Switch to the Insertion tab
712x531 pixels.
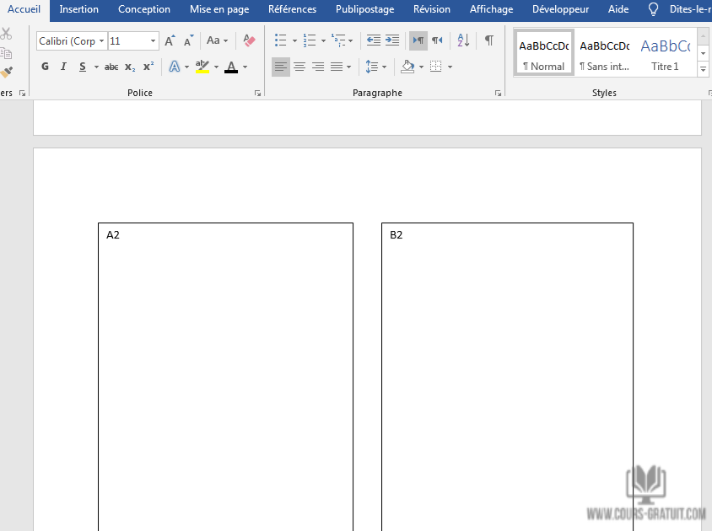click(x=78, y=9)
